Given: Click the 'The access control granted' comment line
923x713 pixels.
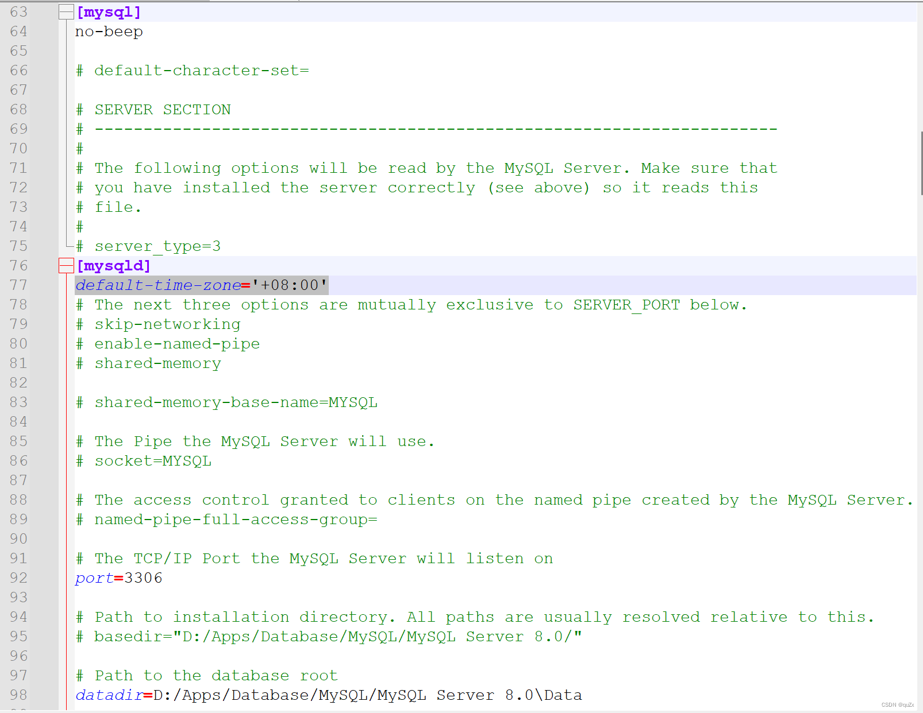Looking at the screenshot, I should 495,500.
